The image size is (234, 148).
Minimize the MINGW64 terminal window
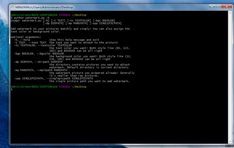(212, 6)
